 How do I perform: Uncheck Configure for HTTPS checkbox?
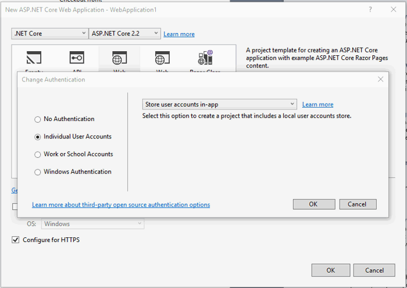coord(16,240)
